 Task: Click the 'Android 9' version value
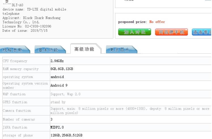tap(59, 85)
